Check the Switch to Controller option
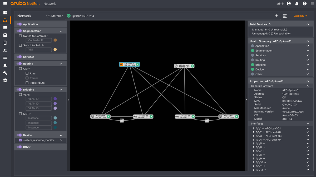Image resolution: width=316 pixels, height=177 pixels. coord(20,36)
